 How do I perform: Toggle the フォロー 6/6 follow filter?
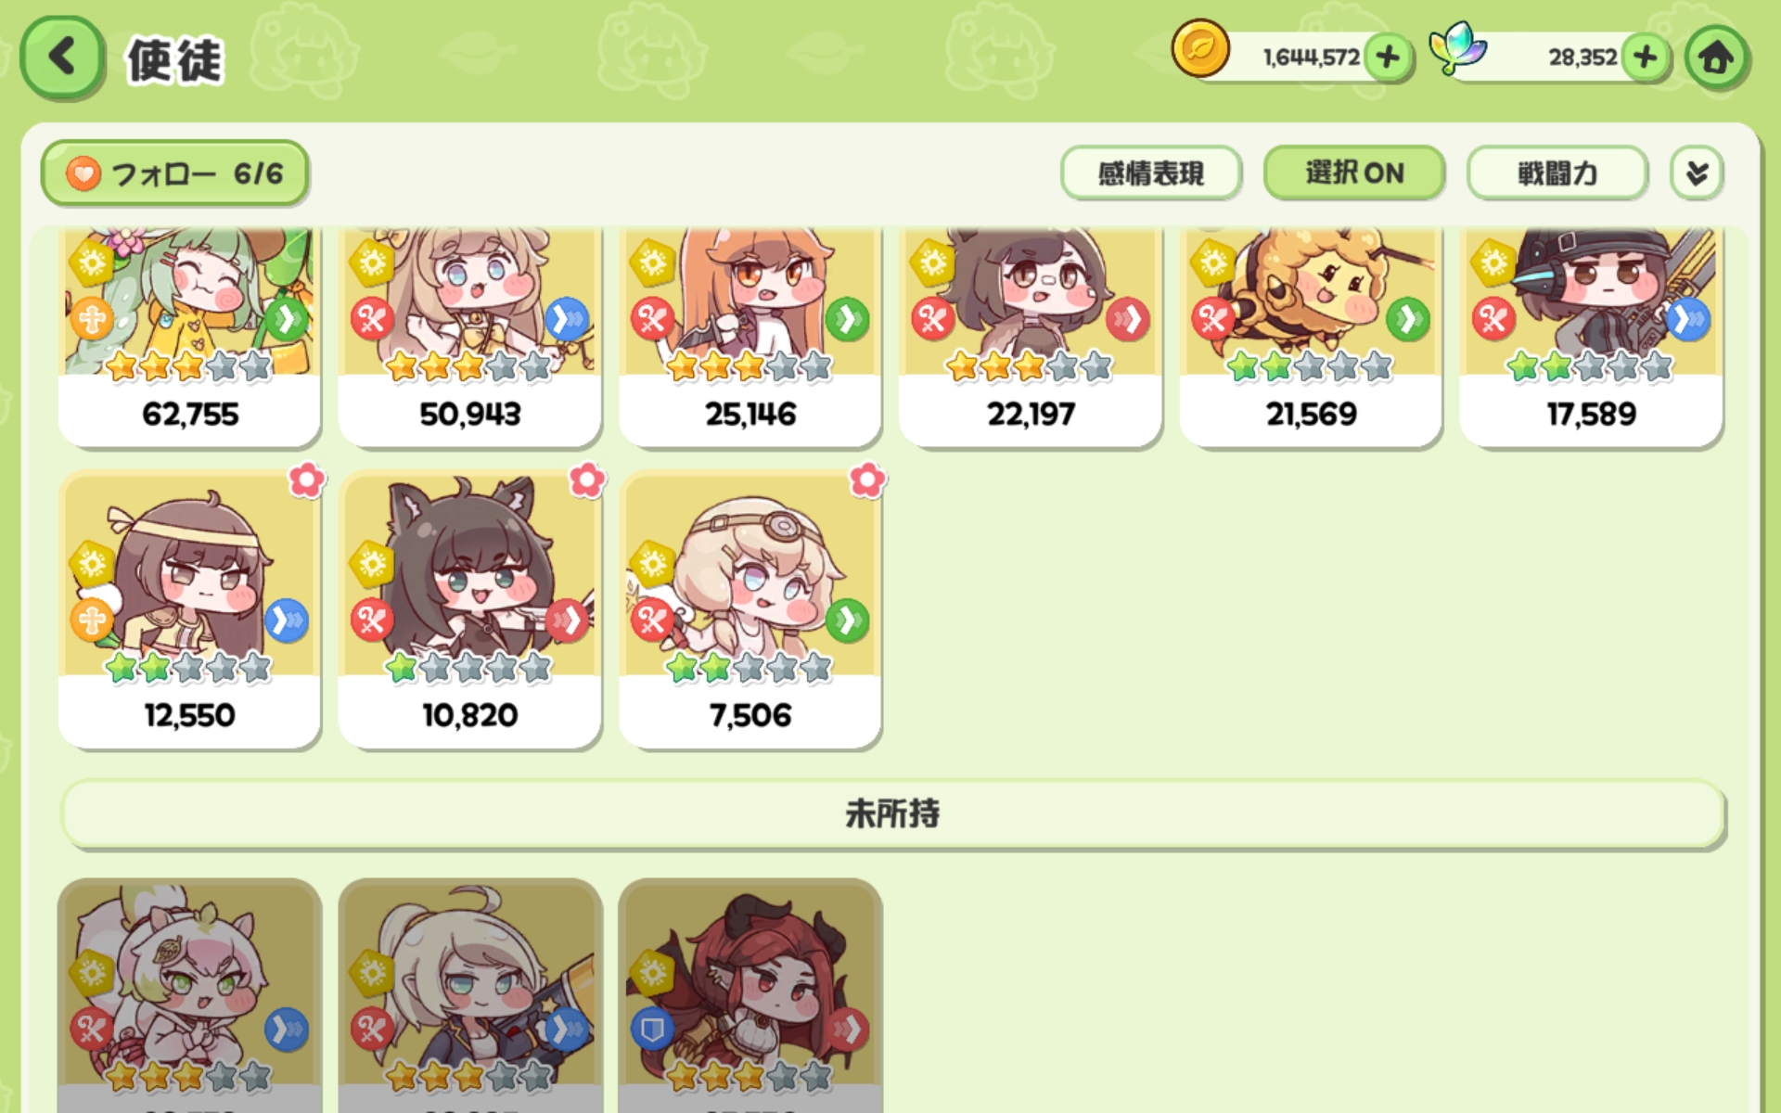(x=174, y=173)
